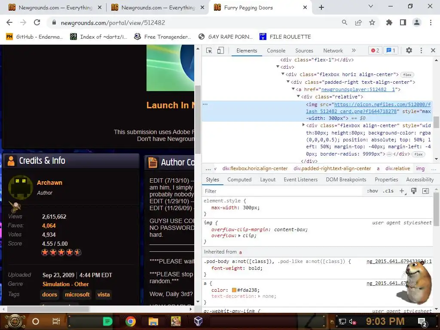Toggle the .cls classes panel
The image size is (440, 330).
tap(388, 191)
